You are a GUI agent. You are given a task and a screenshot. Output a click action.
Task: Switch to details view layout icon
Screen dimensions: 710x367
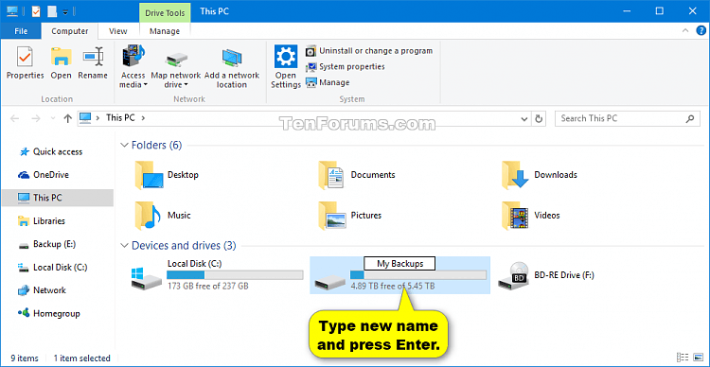pyautogui.click(x=683, y=358)
